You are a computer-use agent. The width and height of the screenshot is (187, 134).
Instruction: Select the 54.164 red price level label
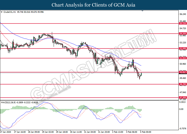(183, 33)
